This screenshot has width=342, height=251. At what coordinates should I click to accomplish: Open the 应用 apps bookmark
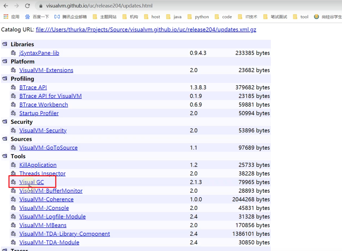coord(11,17)
